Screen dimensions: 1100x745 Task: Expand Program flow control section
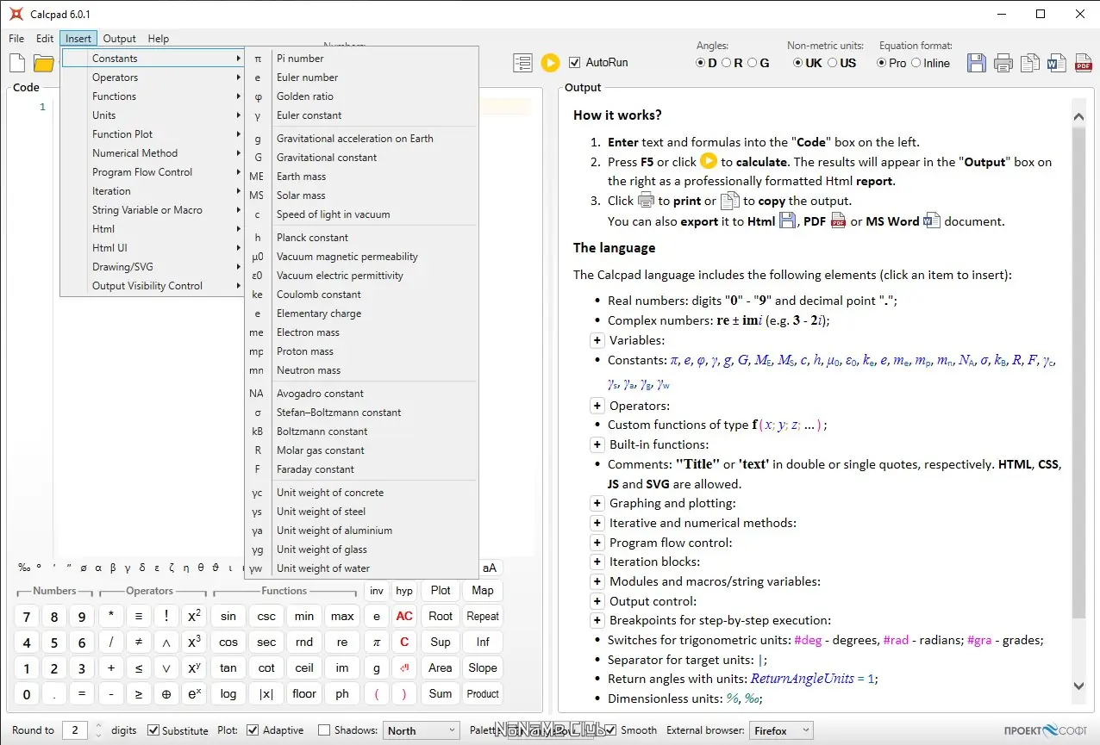click(x=597, y=543)
